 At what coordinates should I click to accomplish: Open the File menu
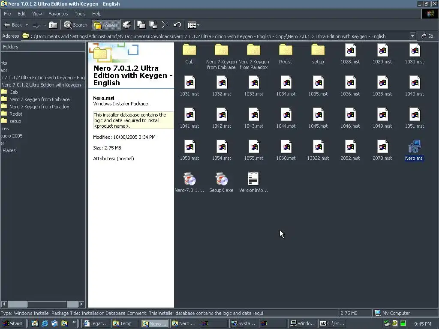click(x=7, y=14)
